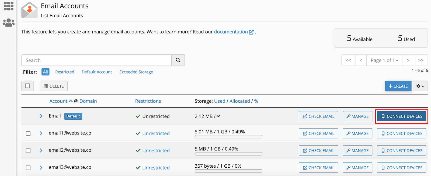431x176 pixels.
Task: Check the box for email3@website.co
Action: pyautogui.click(x=28, y=168)
